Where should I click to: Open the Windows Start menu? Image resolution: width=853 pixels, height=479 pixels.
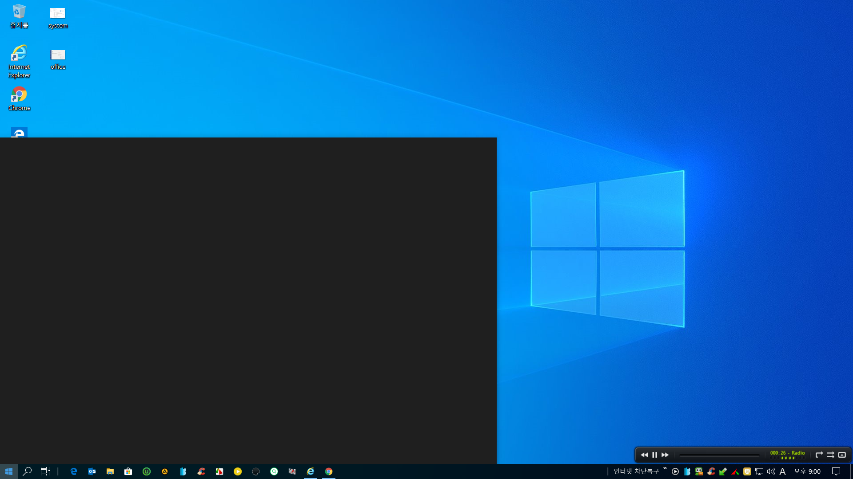point(9,471)
